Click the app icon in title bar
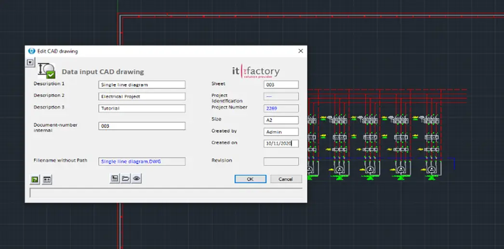The image size is (504, 249). (x=32, y=51)
